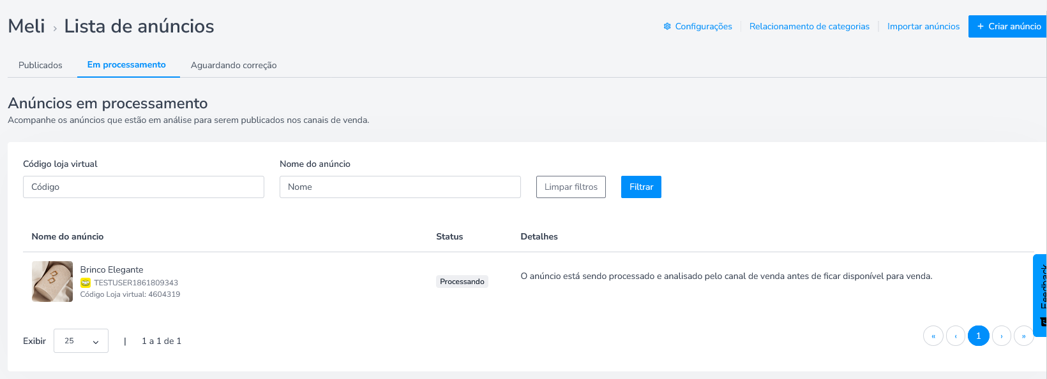Select page 1 in pagination
The width and height of the screenshot is (1047, 379).
(x=979, y=336)
